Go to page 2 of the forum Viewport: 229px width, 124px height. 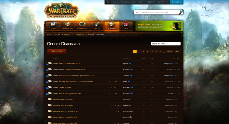click(x=139, y=51)
